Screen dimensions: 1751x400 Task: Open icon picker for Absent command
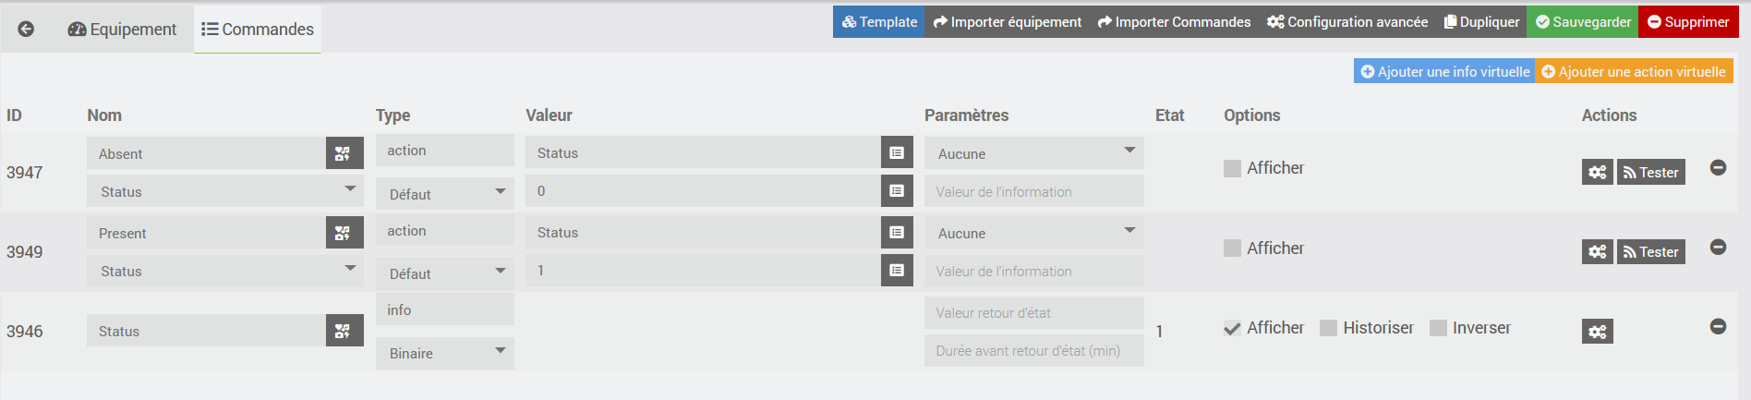[x=344, y=153]
